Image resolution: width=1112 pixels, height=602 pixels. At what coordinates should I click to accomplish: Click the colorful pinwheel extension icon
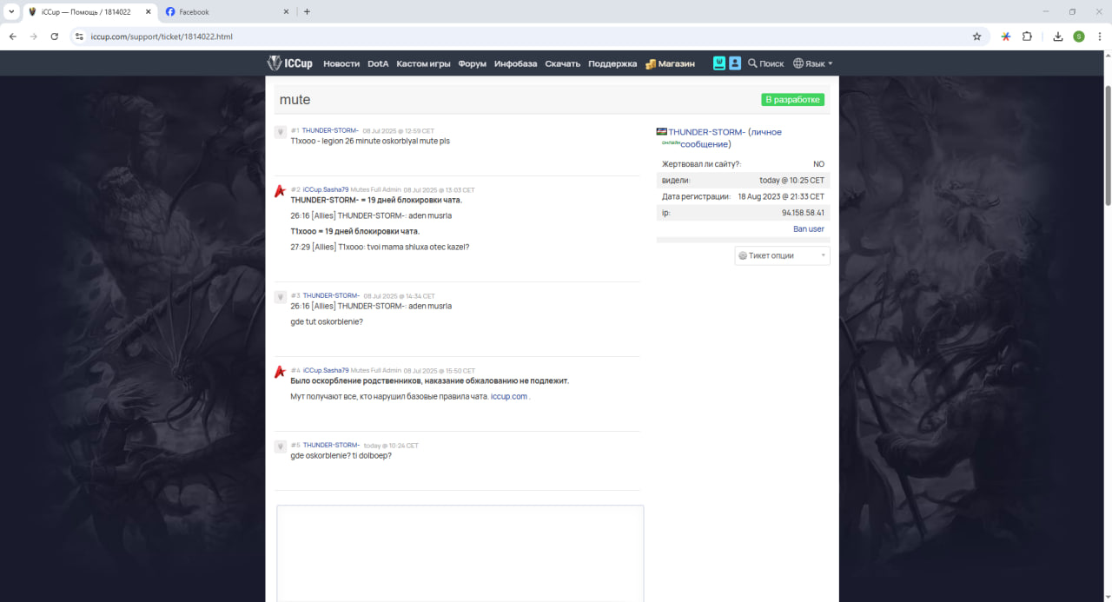pyautogui.click(x=1006, y=36)
